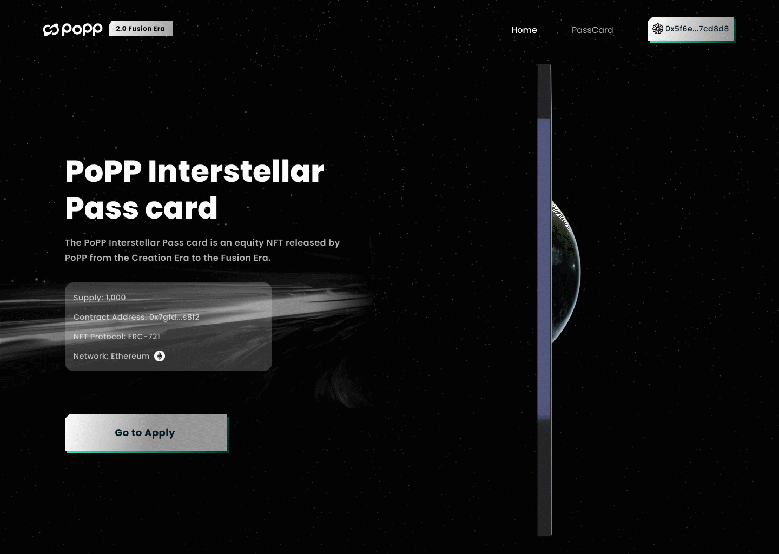This screenshot has width=779, height=554.
Task: Click the 2.0 Fusion Era badge
Action: [x=141, y=29]
